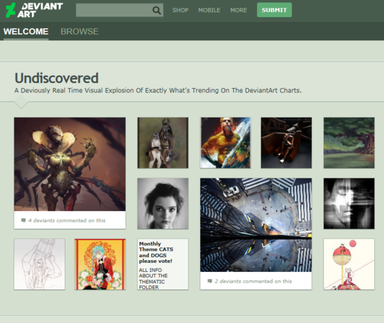Screen dimensions: 384x323
Task: Open the anime characters yellow poster thumbnail
Action: (x=100, y=264)
